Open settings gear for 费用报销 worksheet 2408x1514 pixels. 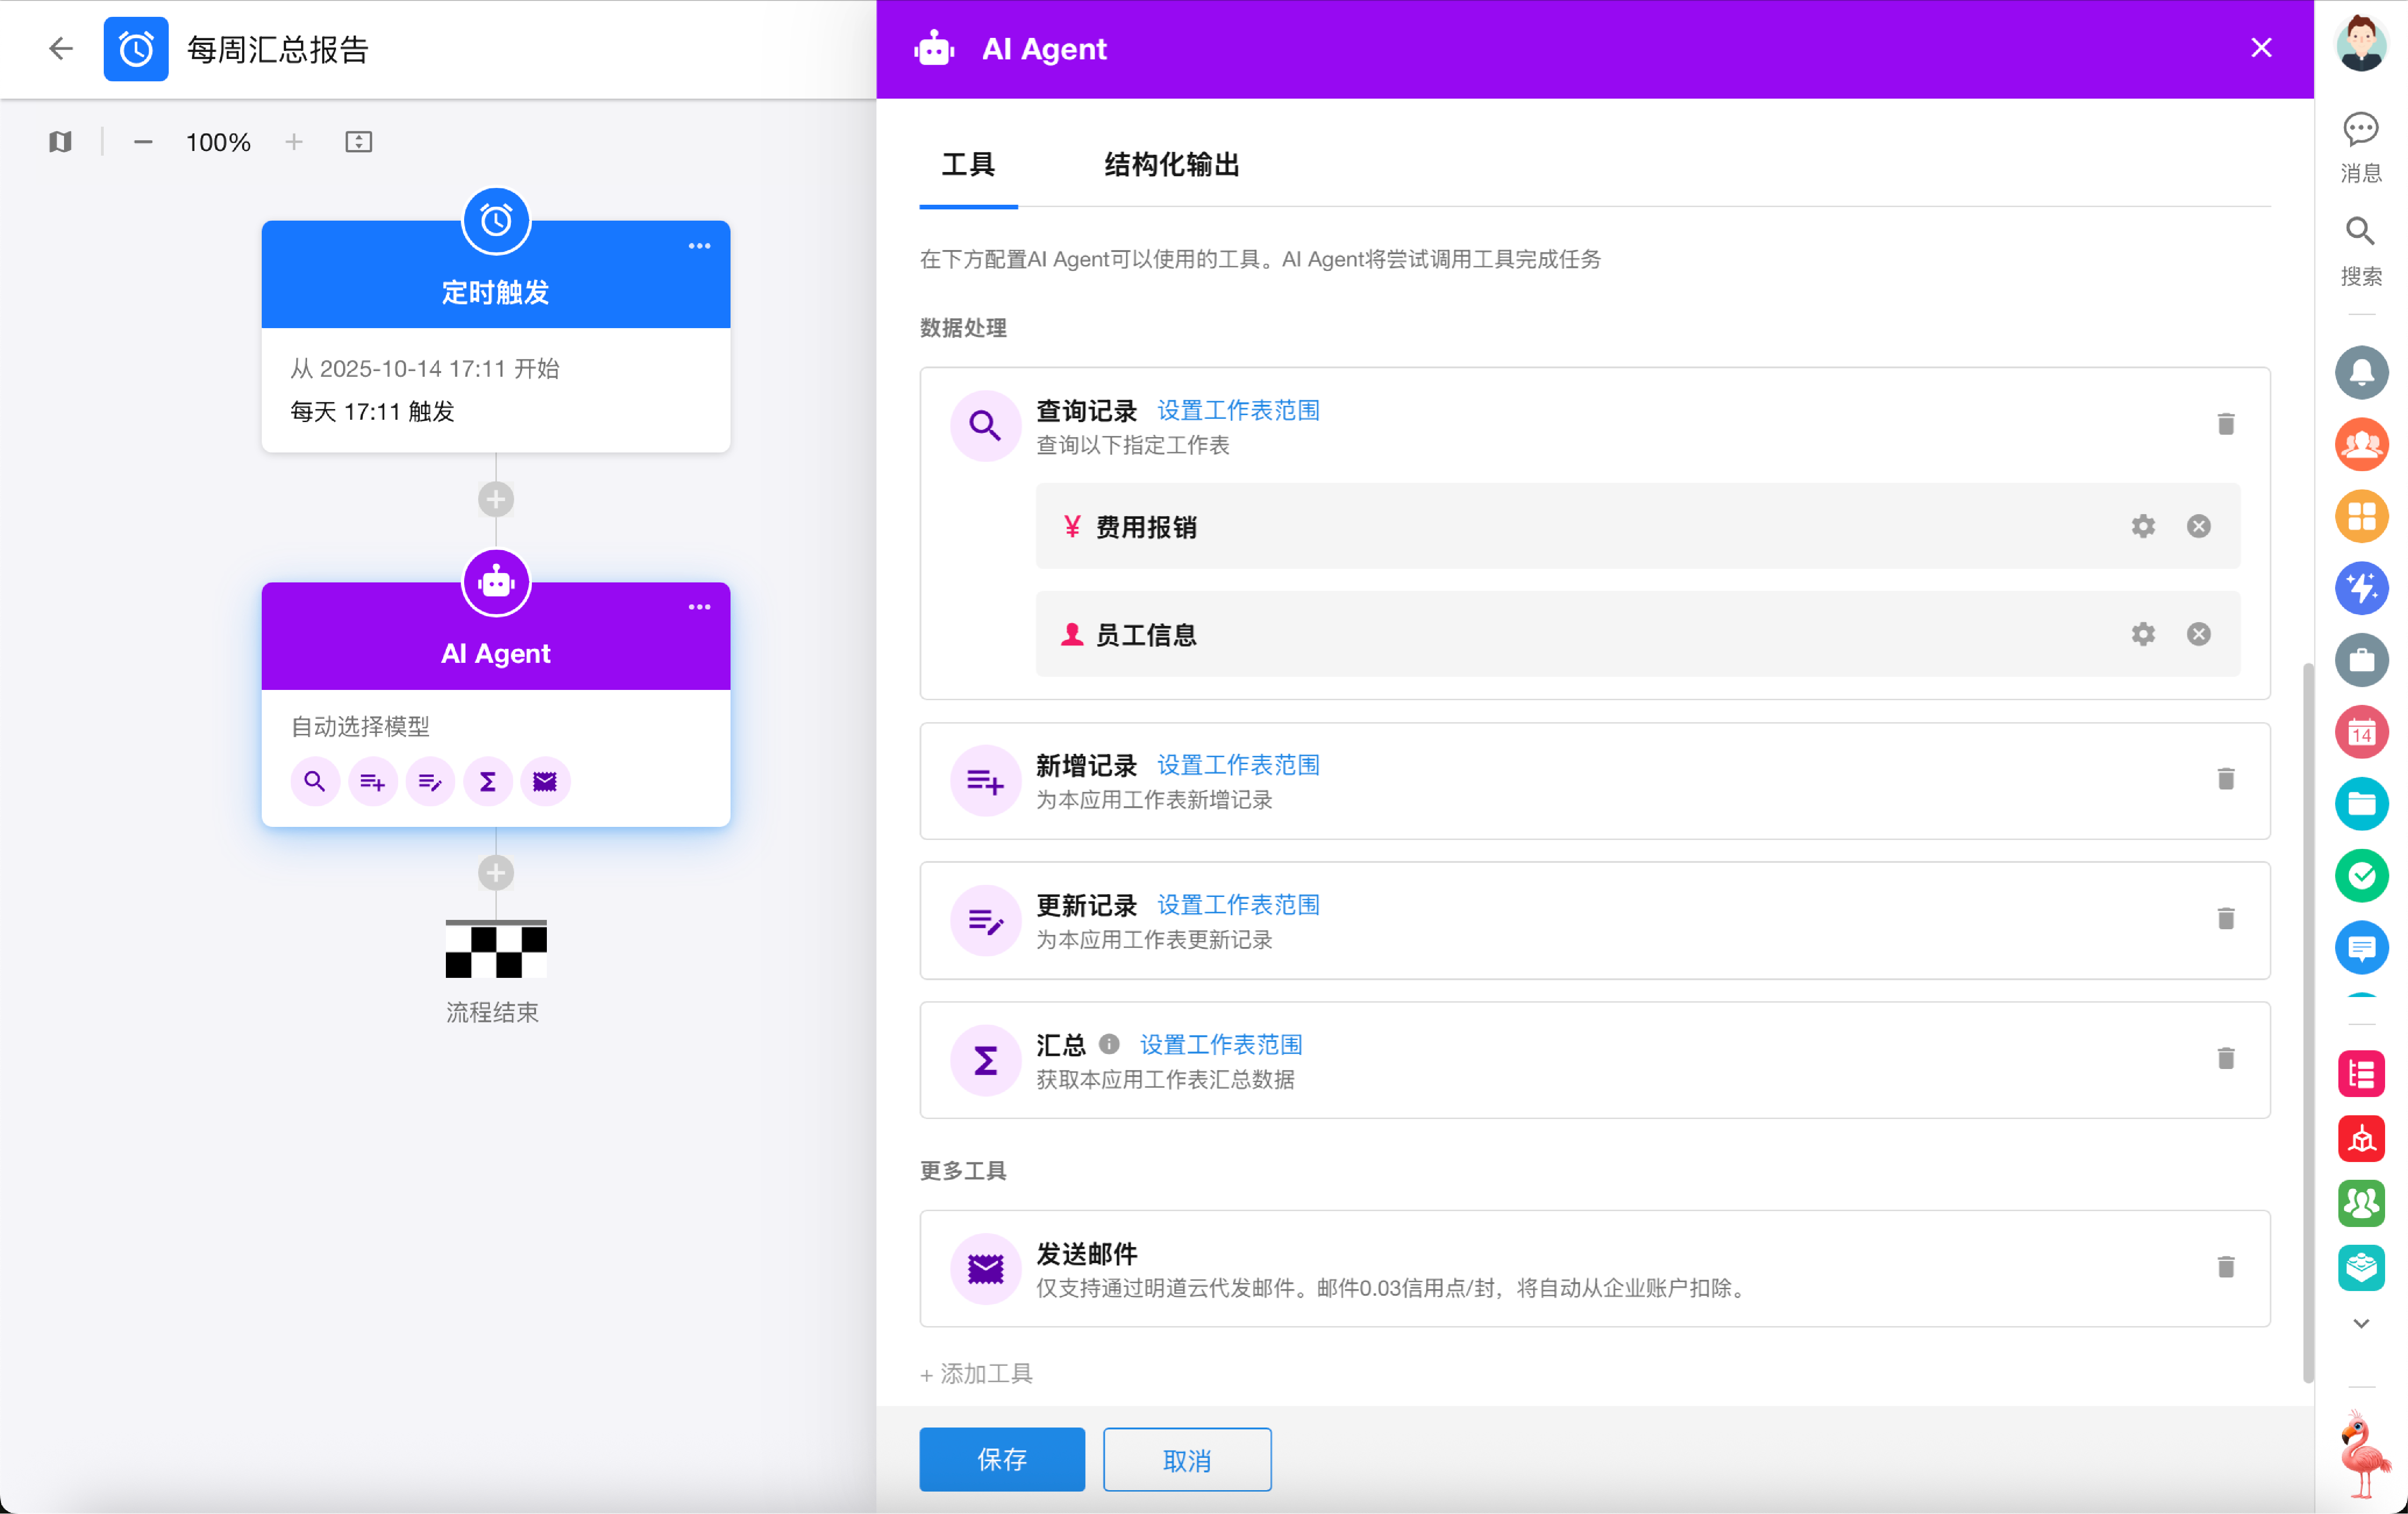pos(2142,526)
